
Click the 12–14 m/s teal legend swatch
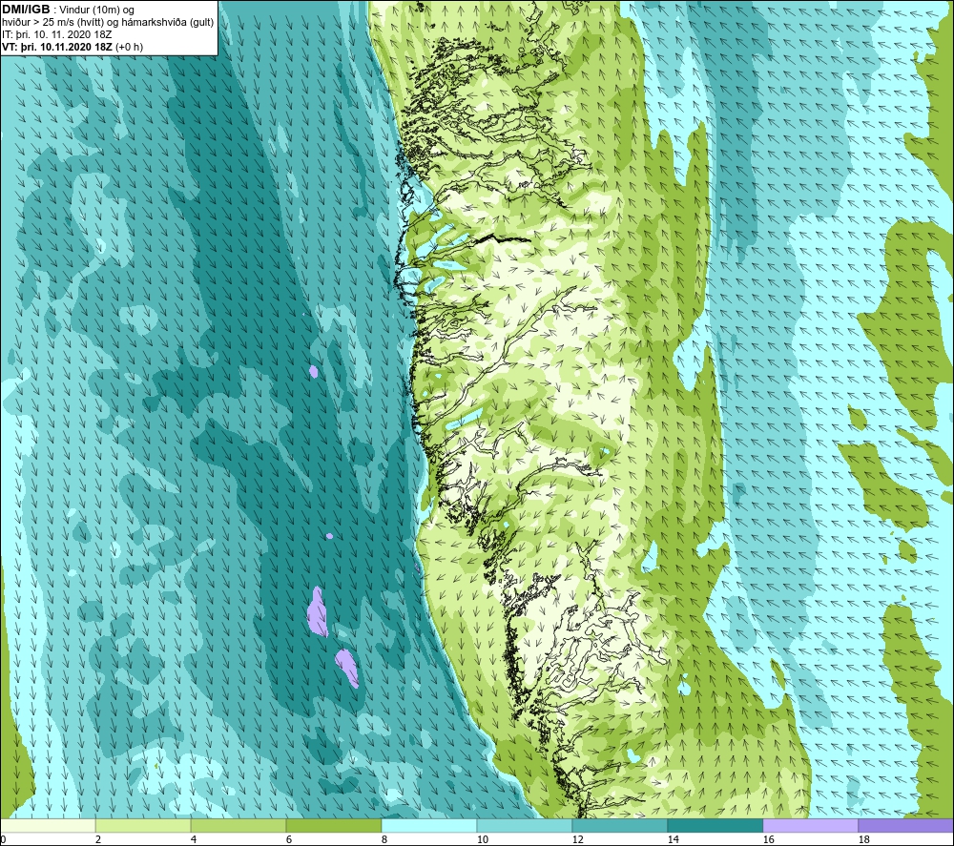point(619,826)
